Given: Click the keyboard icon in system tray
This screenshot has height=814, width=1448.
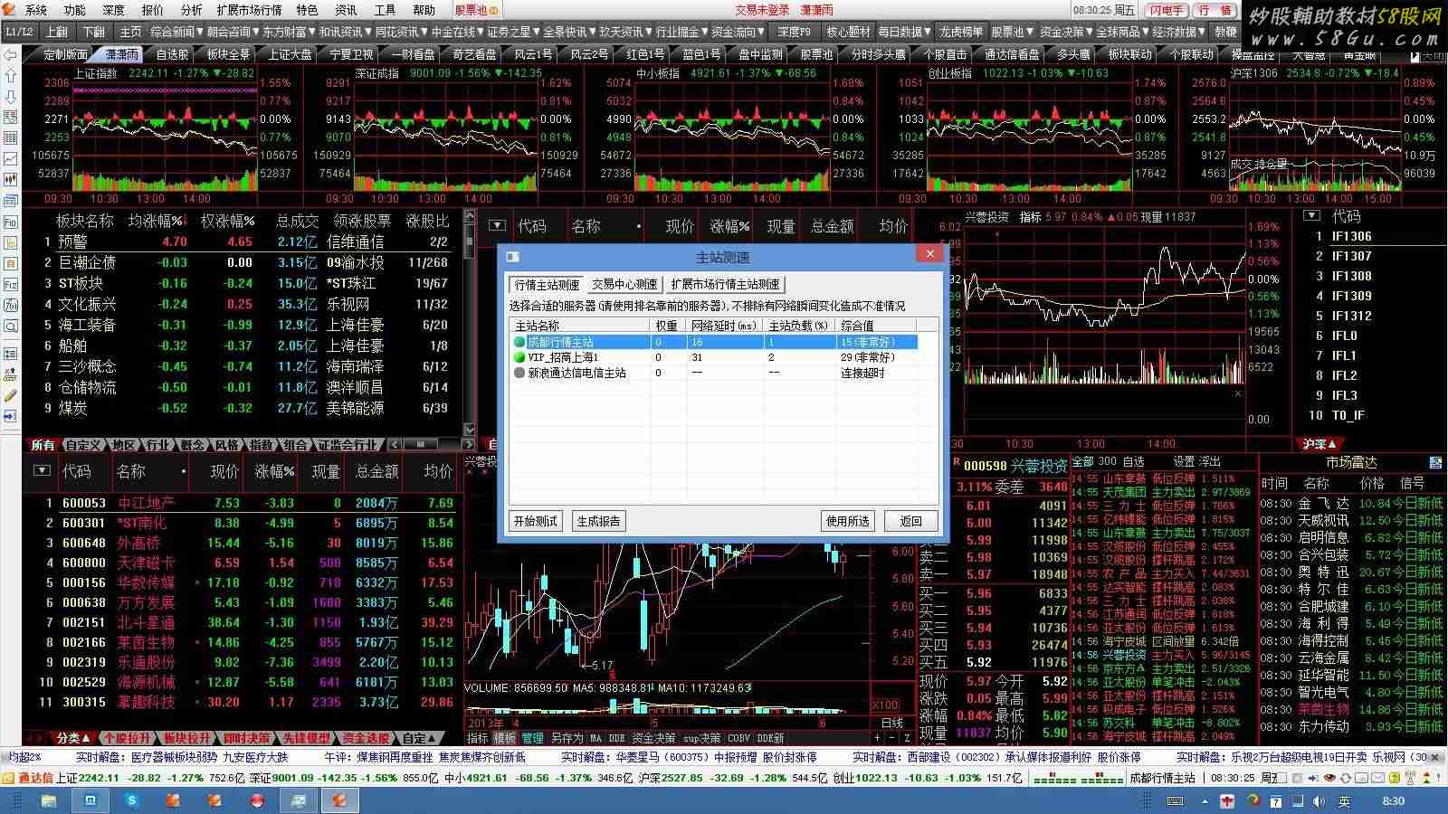Looking at the screenshot, I should point(1176,801).
